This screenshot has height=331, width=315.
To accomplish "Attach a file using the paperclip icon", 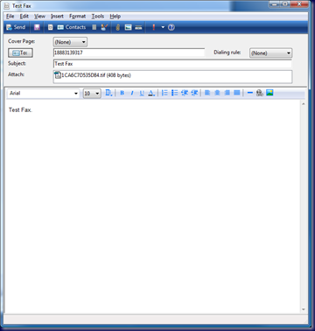I will coord(118,27).
